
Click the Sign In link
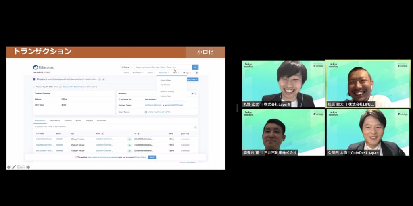[x=188, y=73]
